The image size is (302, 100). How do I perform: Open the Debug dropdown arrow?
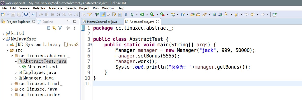coord(137,14)
